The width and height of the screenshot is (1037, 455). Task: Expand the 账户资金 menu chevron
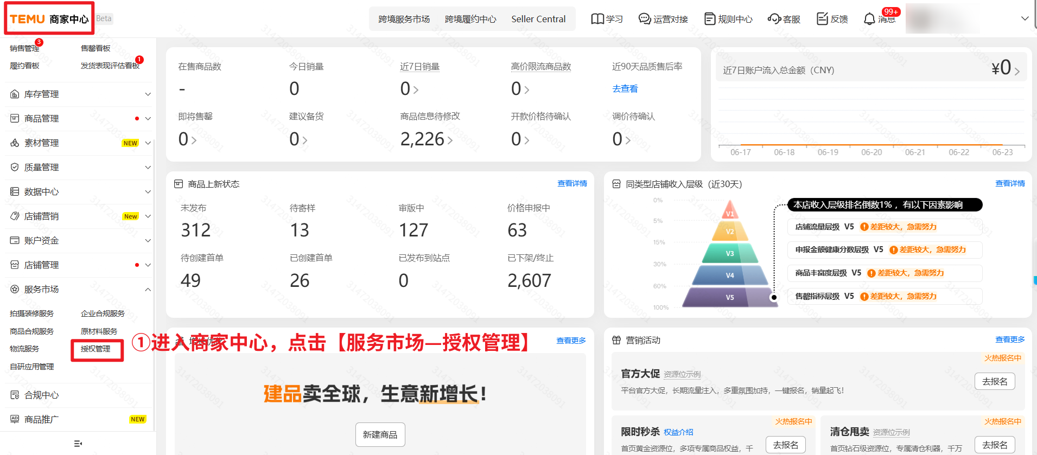point(148,240)
